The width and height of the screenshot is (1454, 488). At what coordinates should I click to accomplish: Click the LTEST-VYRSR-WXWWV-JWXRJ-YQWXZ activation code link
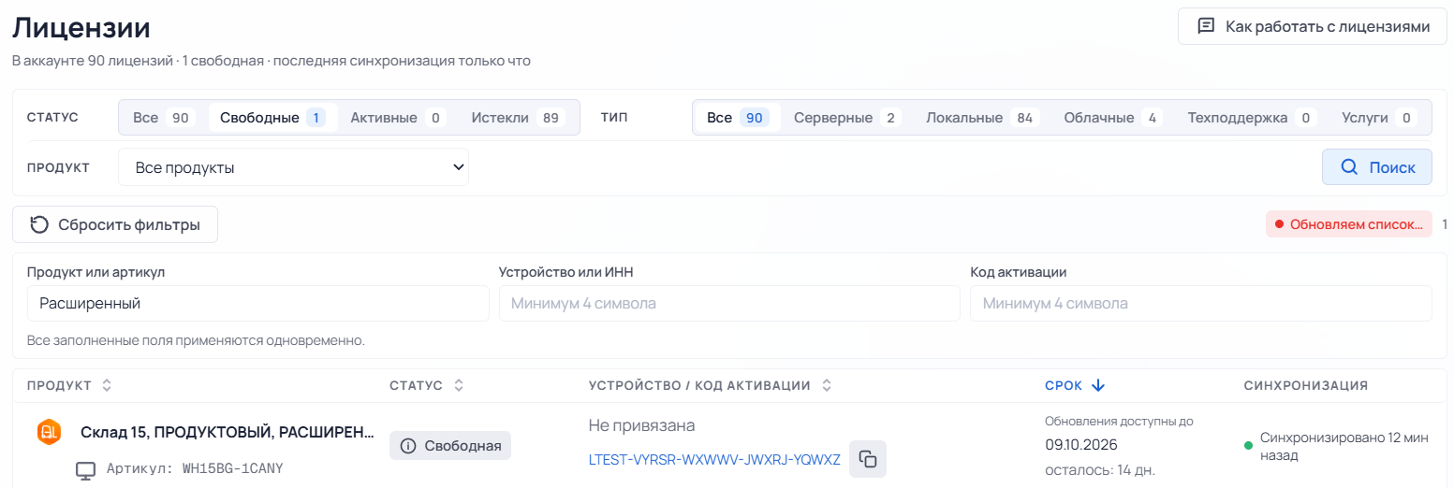pyautogui.click(x=714, y=459)
